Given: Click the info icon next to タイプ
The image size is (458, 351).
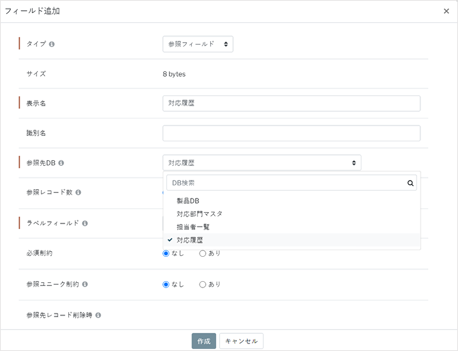Looking at the screenshot, I should [x=52, y=44].
